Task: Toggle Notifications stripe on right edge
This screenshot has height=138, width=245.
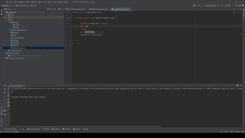Action: (243, 14)
